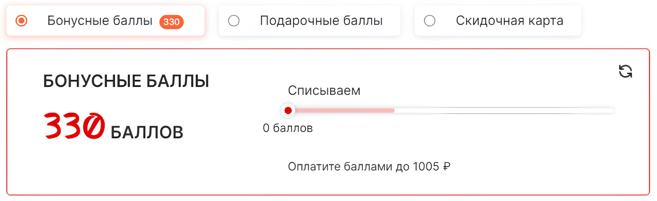The height and width of the screenshot is (201, 657).
Task: Click the word БАЛЛОВ beside the red number
Action: tap(147, 132)
